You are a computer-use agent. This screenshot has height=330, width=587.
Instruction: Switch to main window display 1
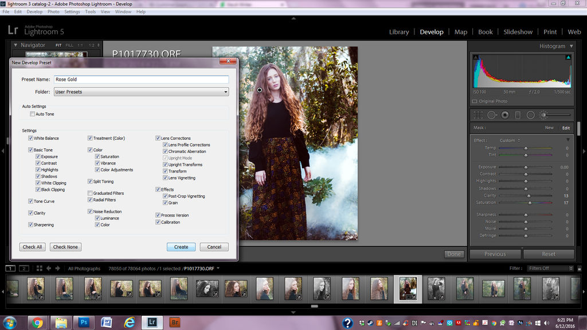(x=10, y=268)
